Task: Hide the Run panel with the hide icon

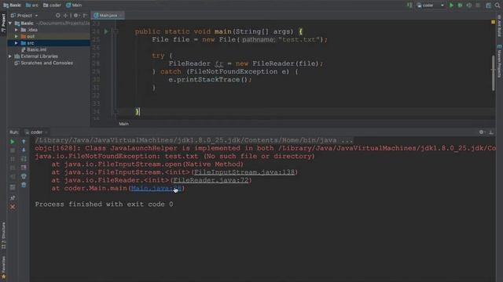Action: click(x=491, y=132)
